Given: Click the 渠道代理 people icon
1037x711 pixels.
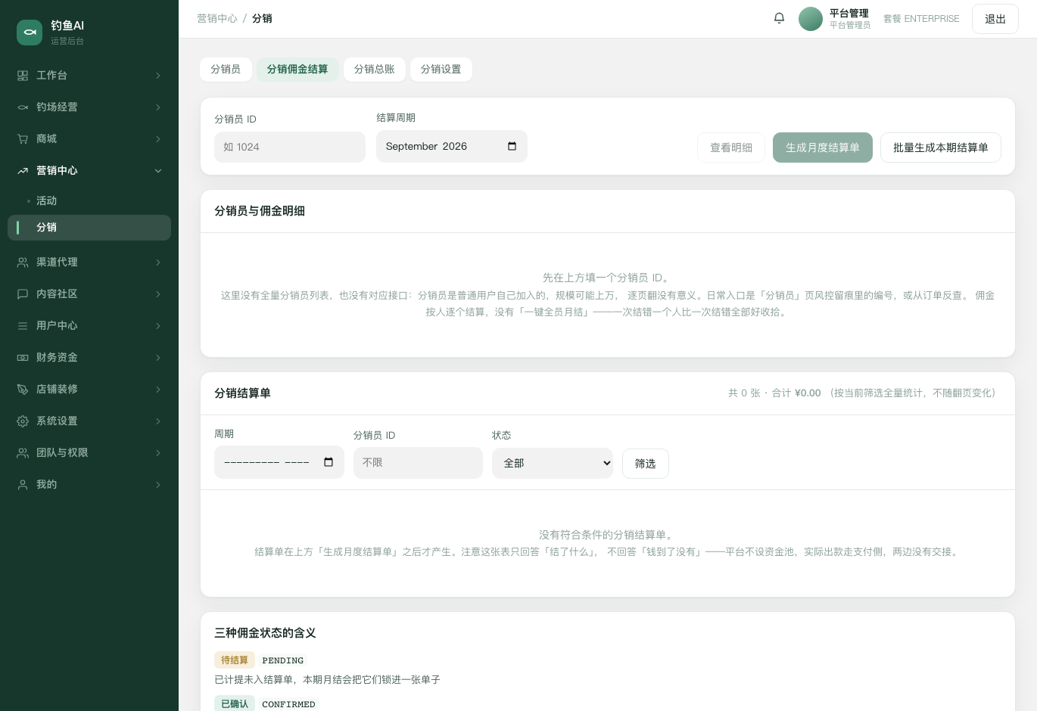Looking at the screenshot, I should point(23,262).
